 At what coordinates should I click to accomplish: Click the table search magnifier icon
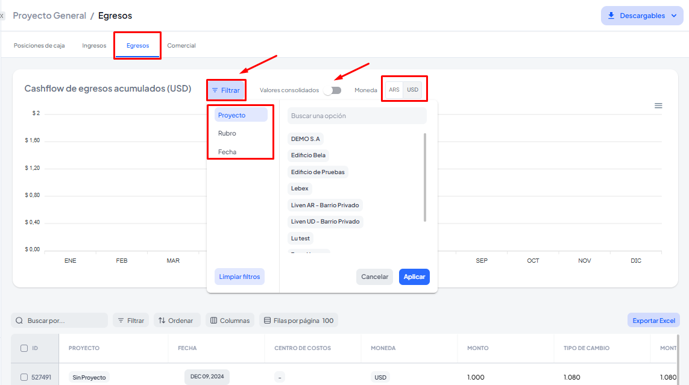point(19,321)
